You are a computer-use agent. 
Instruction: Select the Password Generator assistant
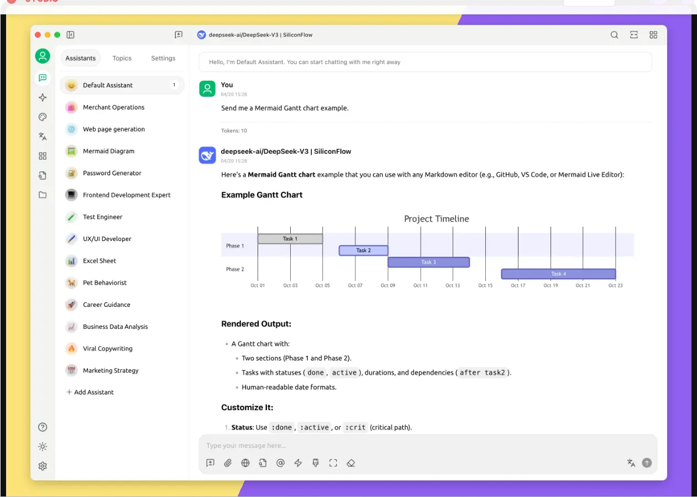pos(122,173)
